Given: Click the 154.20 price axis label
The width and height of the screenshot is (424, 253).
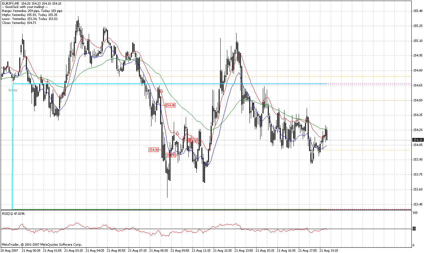Looking at the screenshot, I should 418,130.
